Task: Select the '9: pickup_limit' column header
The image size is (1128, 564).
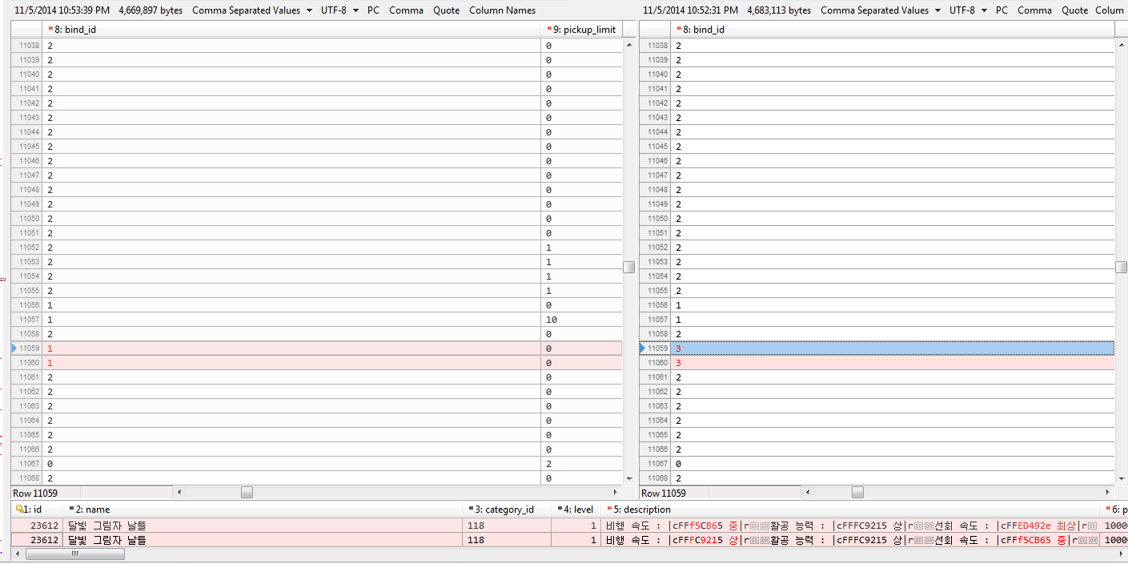Action: click(582, 30)
